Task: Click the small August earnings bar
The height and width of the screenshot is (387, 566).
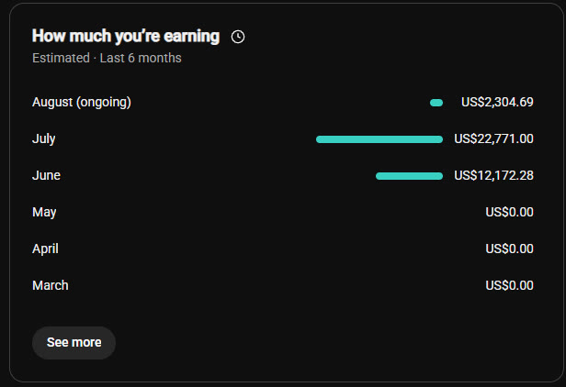Action: tap(436, 103)
